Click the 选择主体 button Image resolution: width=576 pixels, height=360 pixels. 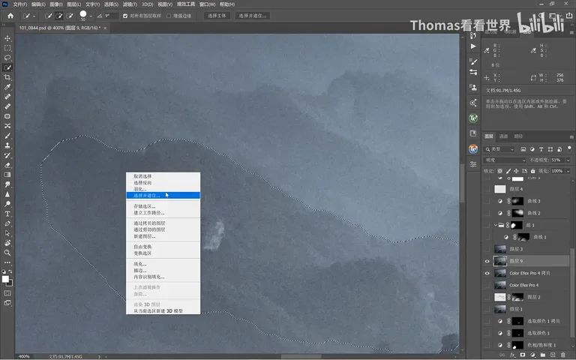(x=217, y=16)
